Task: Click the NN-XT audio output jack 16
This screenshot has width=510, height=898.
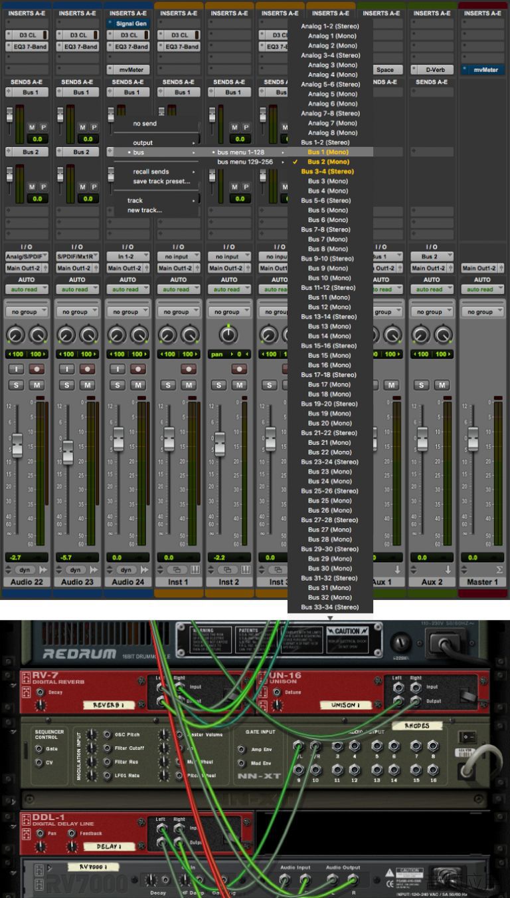Action: [433, 769]
